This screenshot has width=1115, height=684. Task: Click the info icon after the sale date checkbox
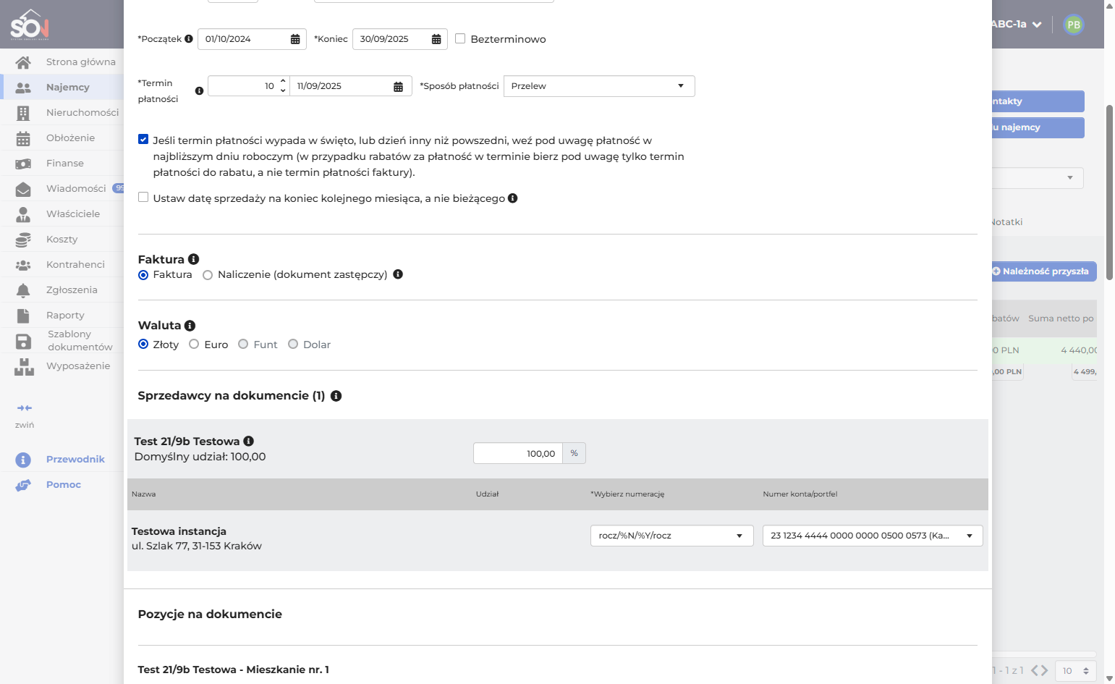[512, 198]
